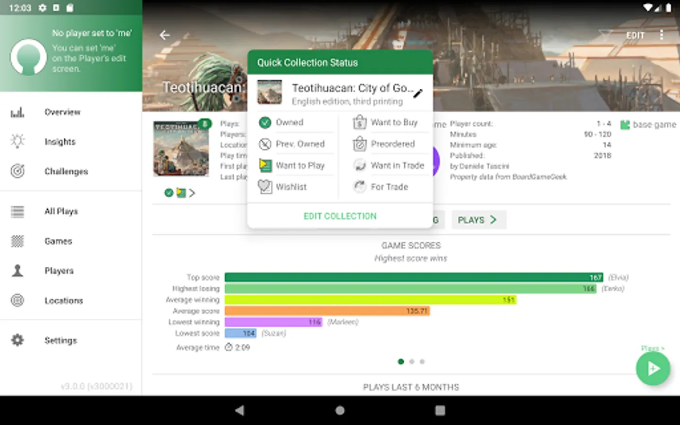Image resolution: width=680 pixels, height=425 pixels.
Task: Tap the green play floating action button
Action: (653, 368)
